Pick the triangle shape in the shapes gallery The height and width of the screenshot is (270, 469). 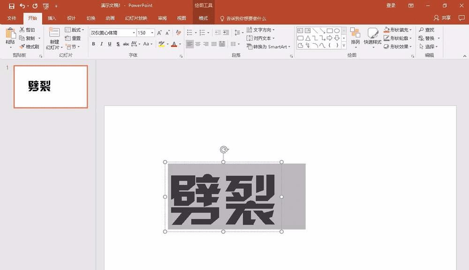308,38
